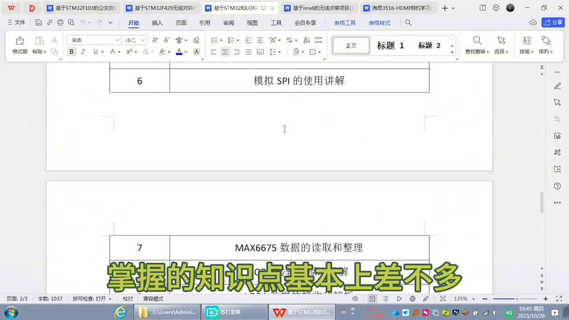Click the search icon beside 表格样式
569x320 pixels.
[408, 23]
